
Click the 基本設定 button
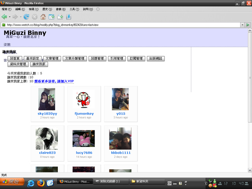tap(33, 59)
